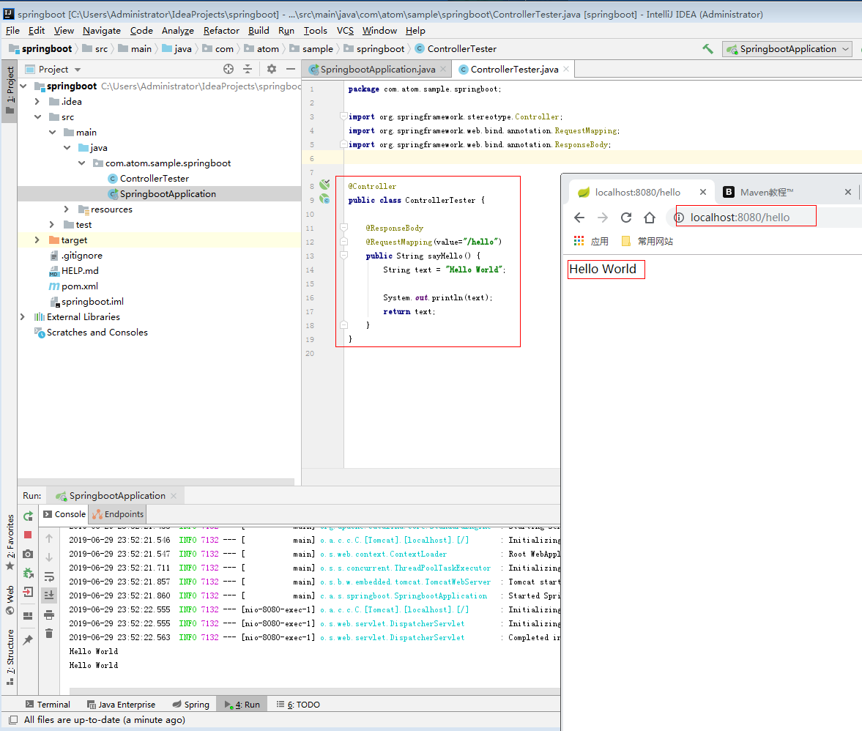Open the Favorites side tool window
Image resolution: width=862 pixels, height=731 pixels.
tap(10, 543)
